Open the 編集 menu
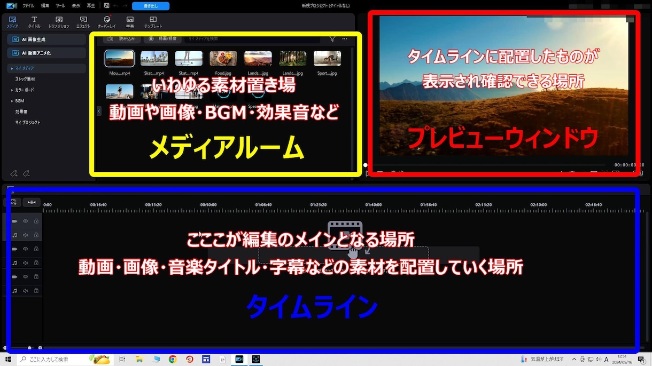This screenshot has width=652, height=366. click(45, 5)
